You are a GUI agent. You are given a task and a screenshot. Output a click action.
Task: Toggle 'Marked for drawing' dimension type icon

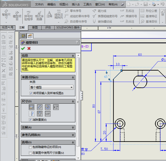click(32, 107)
